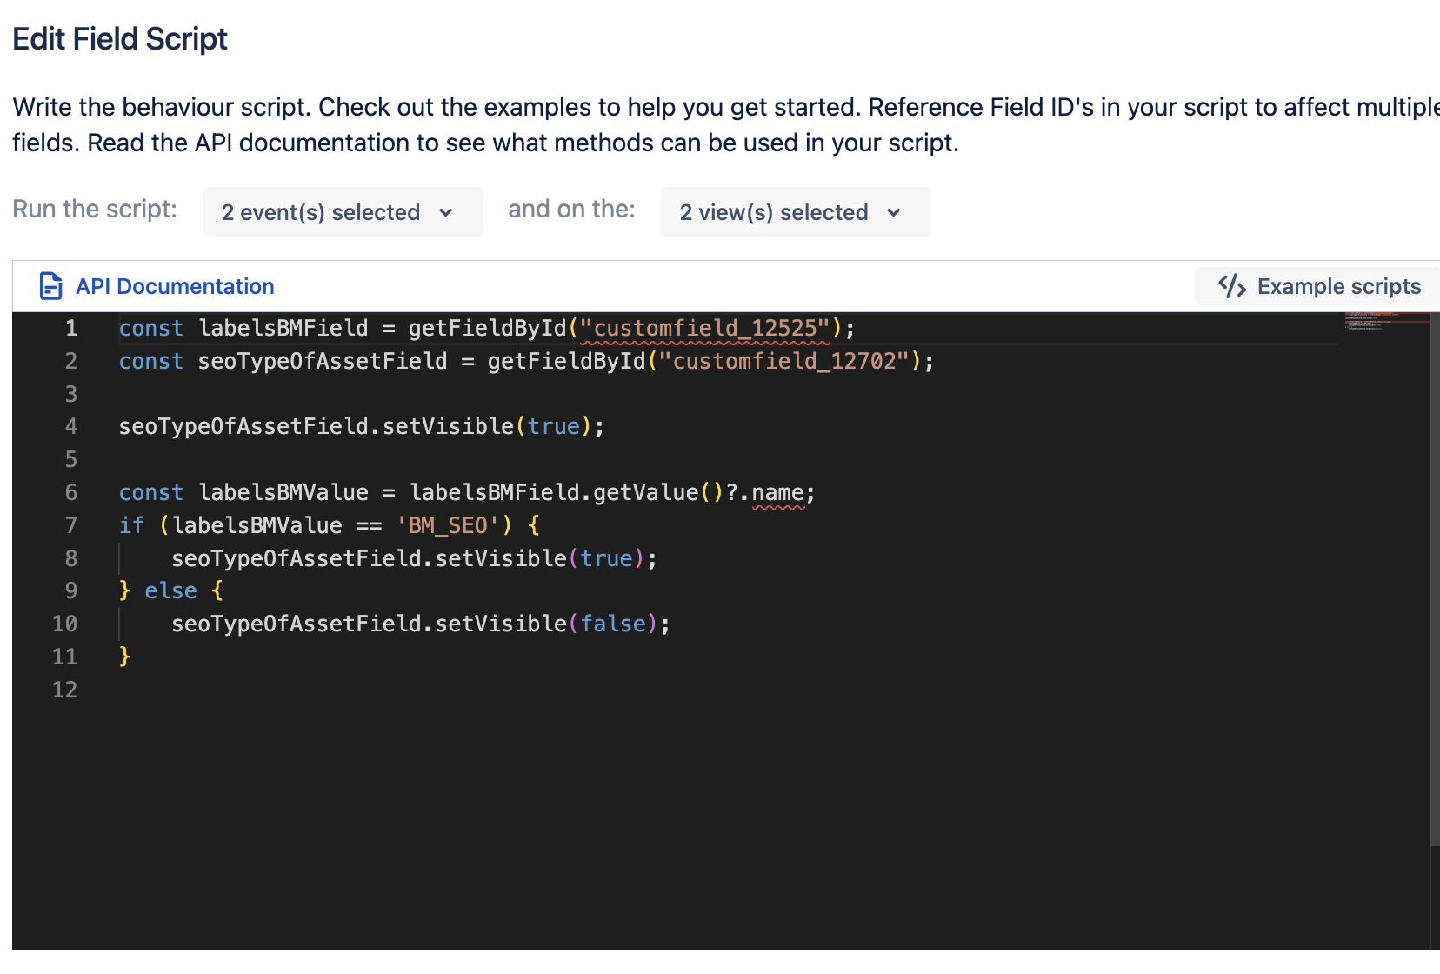Screen dimensions: 1440x974
Task: Click the code minimap thumbnail
Action: tap(1386, 323)
